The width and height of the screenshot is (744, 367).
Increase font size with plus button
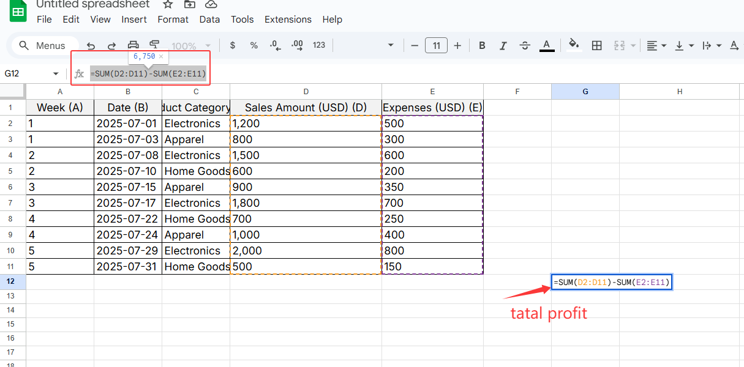[x=457, y=45]
